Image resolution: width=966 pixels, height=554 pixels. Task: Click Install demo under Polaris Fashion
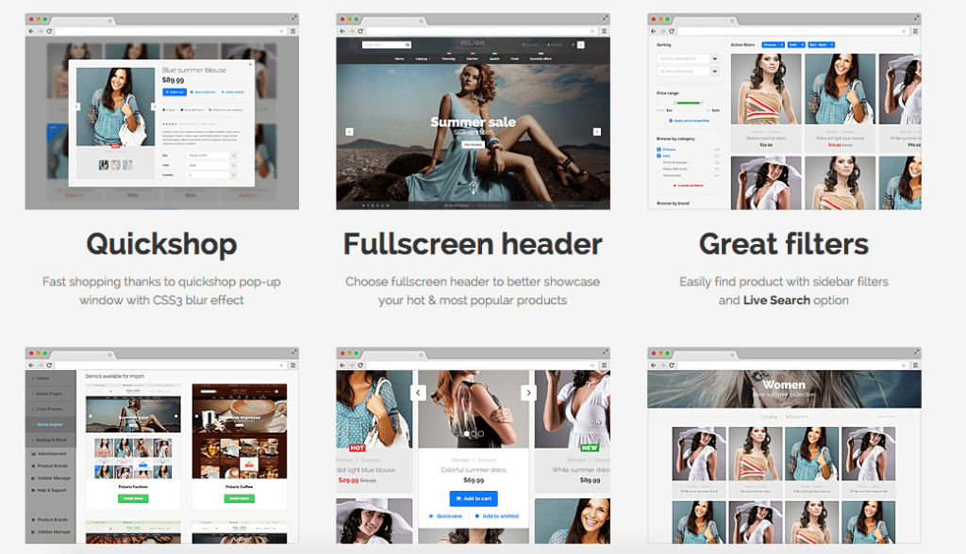pos(133,498)
